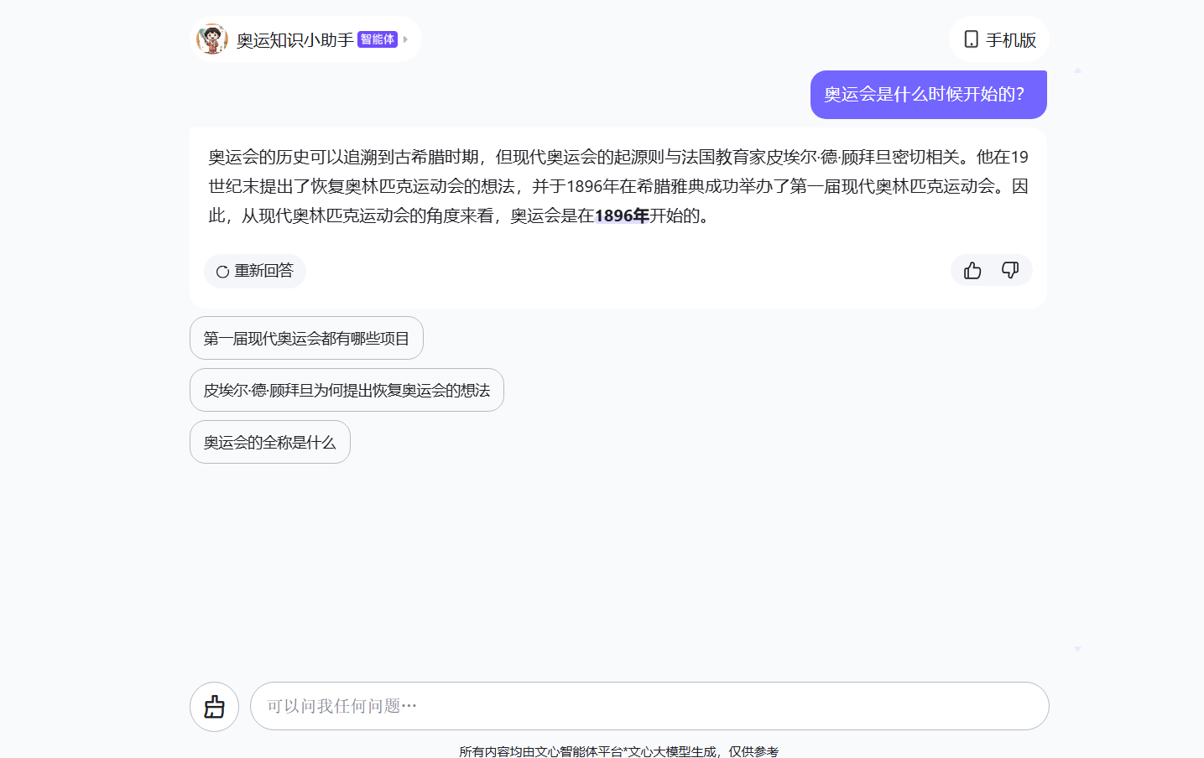Click the 智能体 purple badge
This screenshot has width=1204, height=758.
click(378, 39)
